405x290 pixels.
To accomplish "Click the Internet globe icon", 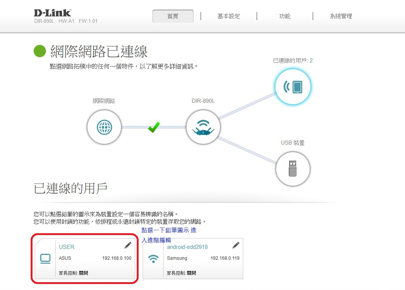I will click(x=104, y=128).
